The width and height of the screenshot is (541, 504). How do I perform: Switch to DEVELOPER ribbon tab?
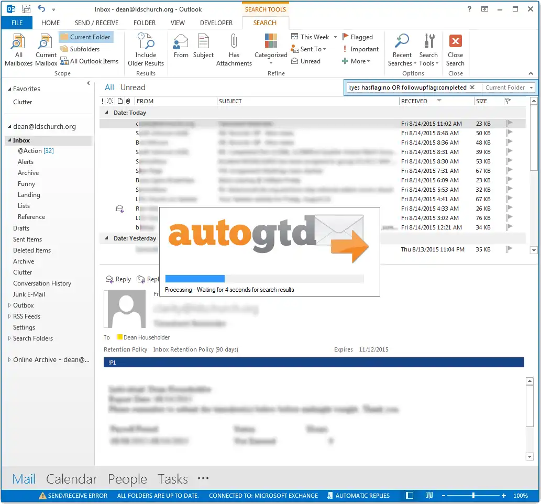click(216, 23)
